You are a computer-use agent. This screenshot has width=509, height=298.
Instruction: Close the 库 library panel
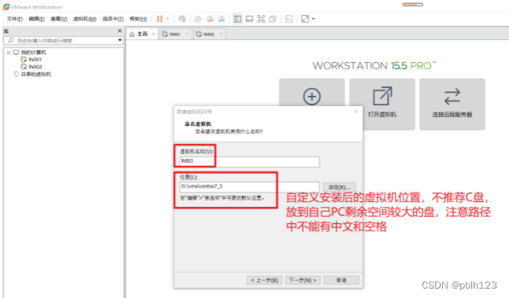[x=119, y=31]
